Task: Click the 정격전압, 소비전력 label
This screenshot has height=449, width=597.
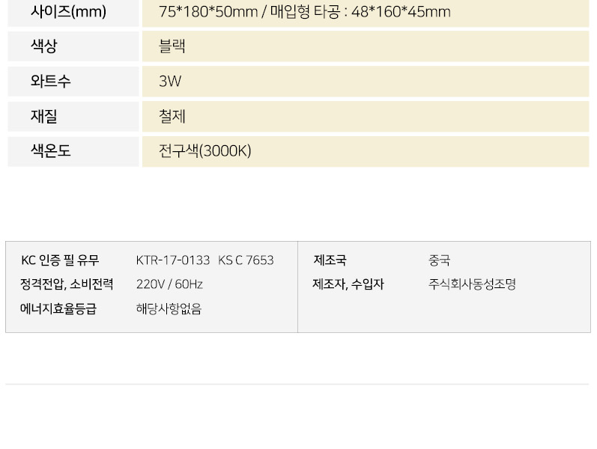Action: (x=67, y=284)
